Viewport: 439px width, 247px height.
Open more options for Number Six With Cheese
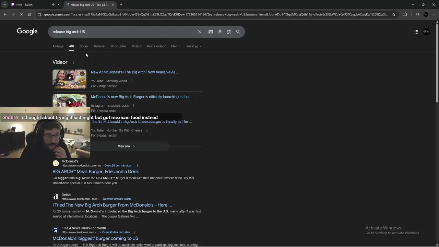pos(147,130)
